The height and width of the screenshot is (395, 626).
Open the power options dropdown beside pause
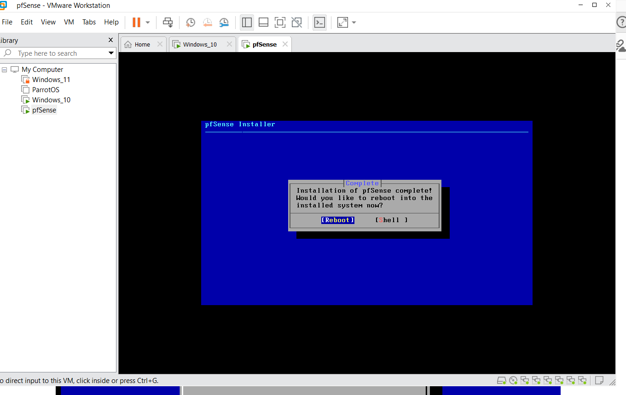pyautogui.click(x=148, y=22)
